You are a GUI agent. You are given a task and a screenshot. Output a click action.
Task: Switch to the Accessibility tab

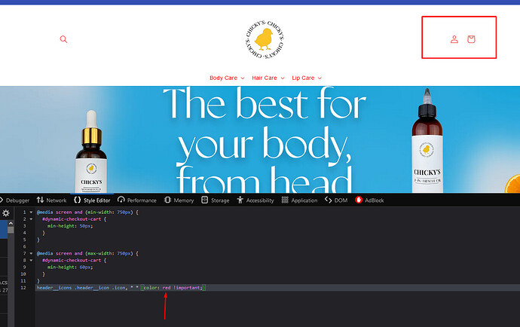click(255, 200)
